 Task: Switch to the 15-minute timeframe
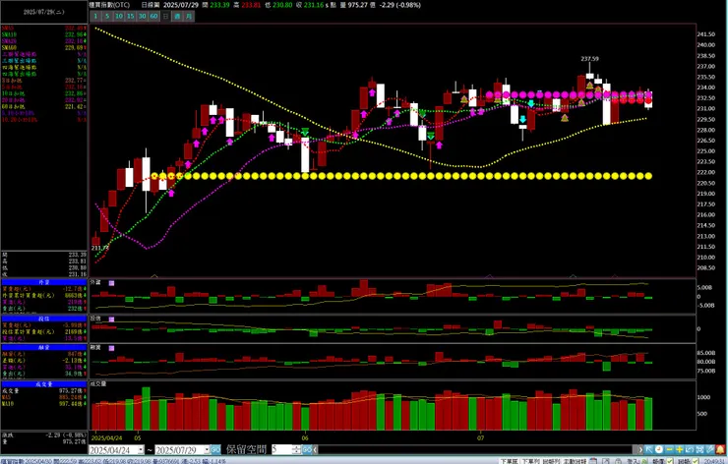(131, 17)
